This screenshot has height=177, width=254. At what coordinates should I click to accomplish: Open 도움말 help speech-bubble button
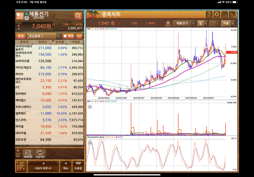click(x=78, y=166)
